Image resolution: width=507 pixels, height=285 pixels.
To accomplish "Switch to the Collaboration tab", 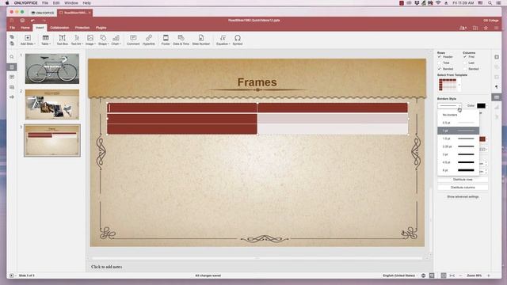I will (59, 28).
